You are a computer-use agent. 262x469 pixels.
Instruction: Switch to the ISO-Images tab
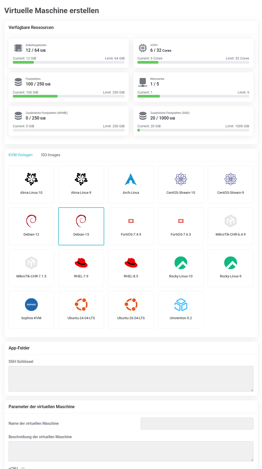tap(50, 155)
